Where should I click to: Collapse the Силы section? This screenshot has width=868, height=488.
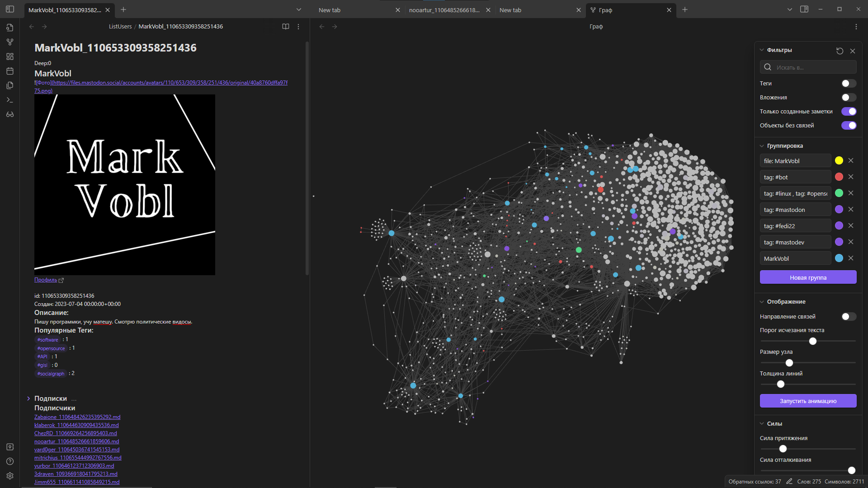coord(762,424)
